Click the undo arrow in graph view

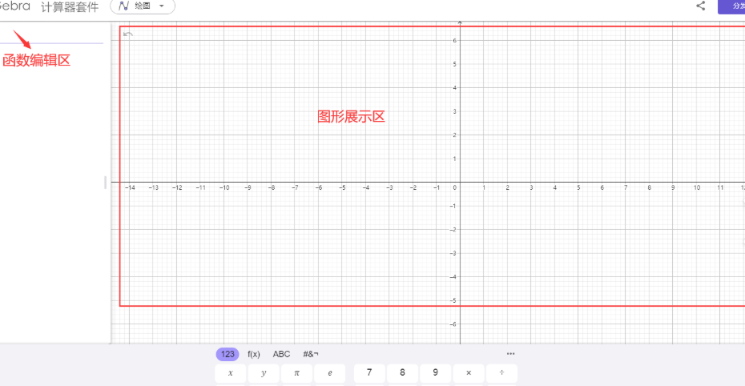point(128,34)
